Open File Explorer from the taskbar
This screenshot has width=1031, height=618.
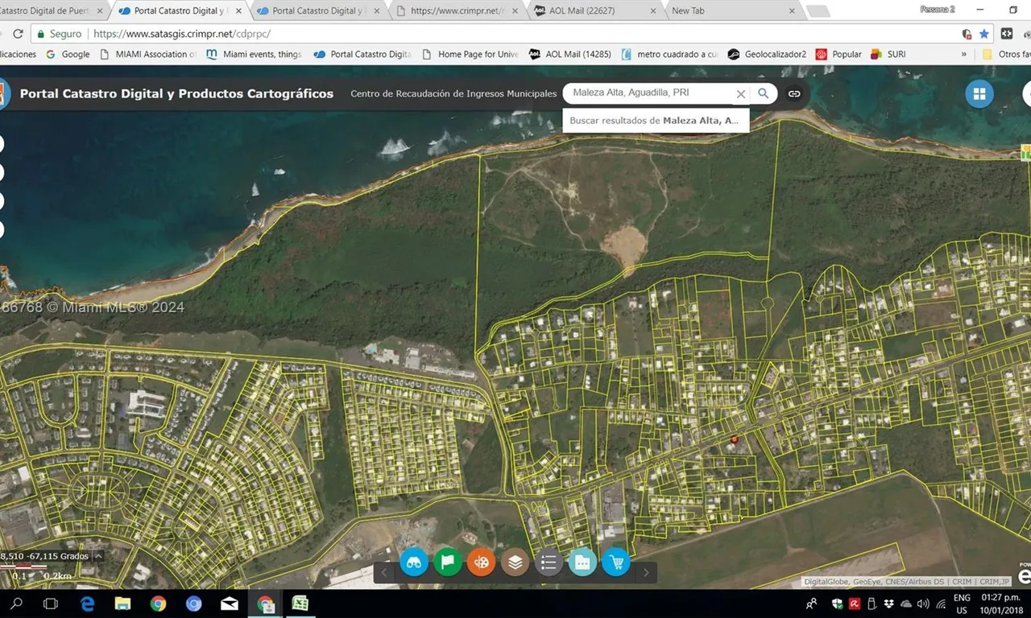(122, 604)
